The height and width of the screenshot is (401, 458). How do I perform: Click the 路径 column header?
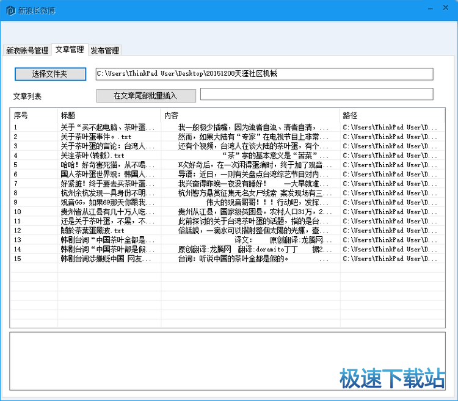(392, 115)
